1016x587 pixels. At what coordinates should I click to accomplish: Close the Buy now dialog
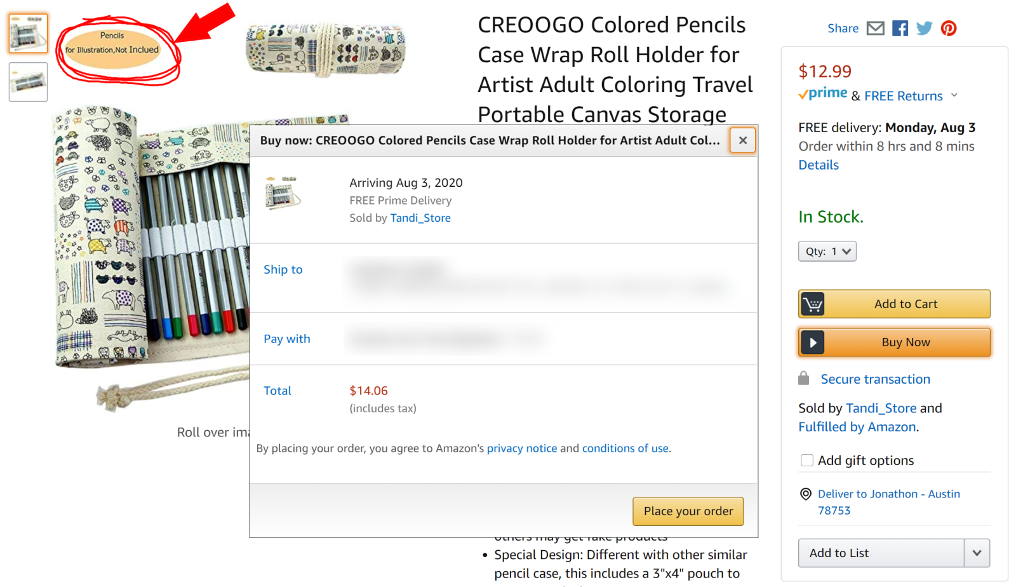(742, 140)
